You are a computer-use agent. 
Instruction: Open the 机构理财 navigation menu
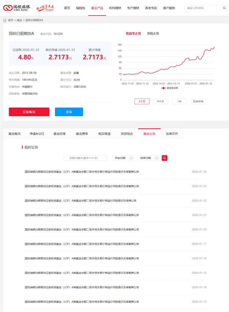tap(115, 8)
